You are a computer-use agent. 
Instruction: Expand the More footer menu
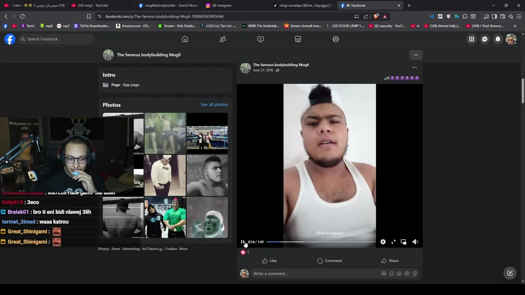point(183,249)
